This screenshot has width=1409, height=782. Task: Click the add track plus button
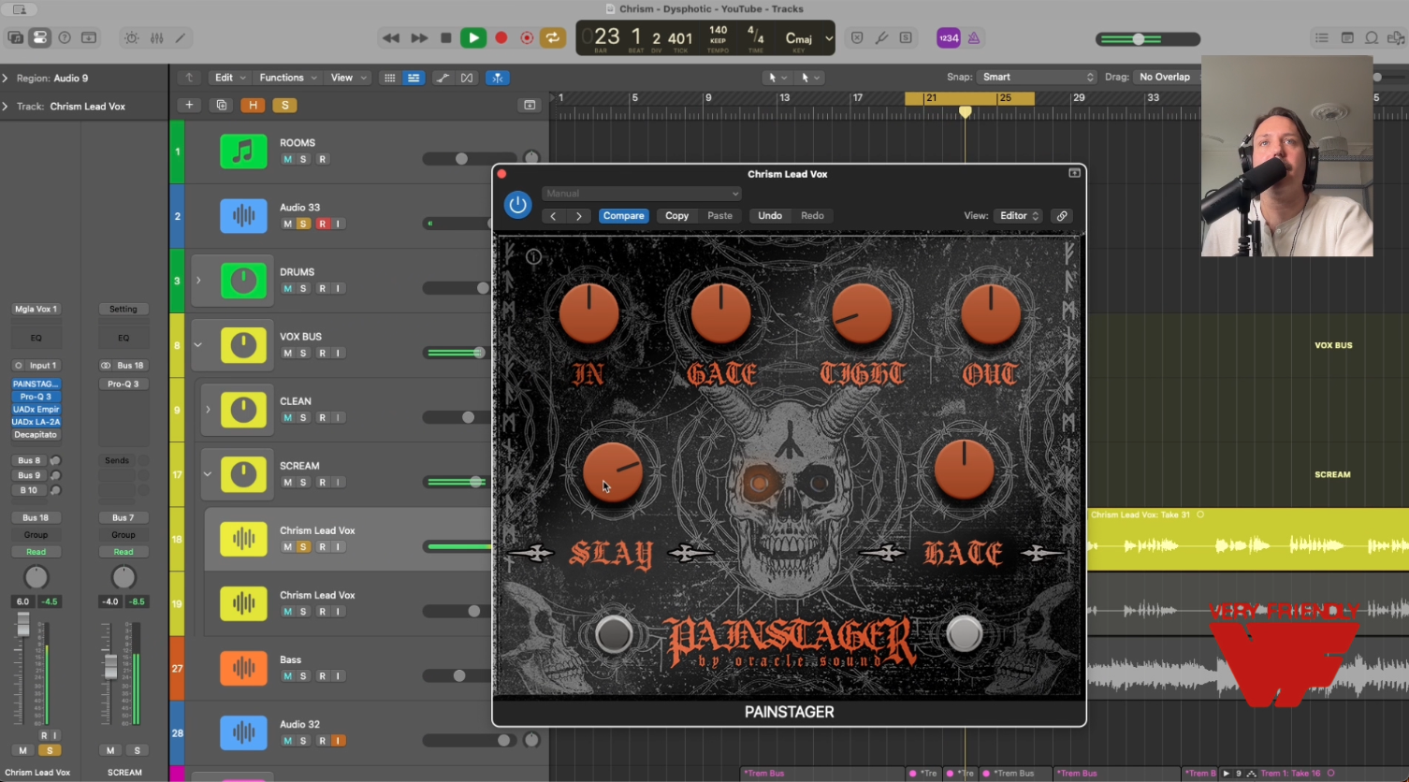point(189,105)
